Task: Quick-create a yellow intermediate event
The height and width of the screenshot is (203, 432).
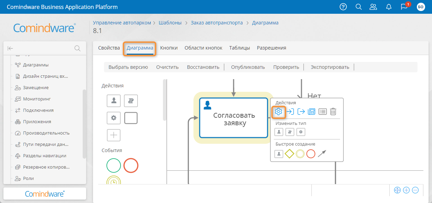Action: [300, 154]
